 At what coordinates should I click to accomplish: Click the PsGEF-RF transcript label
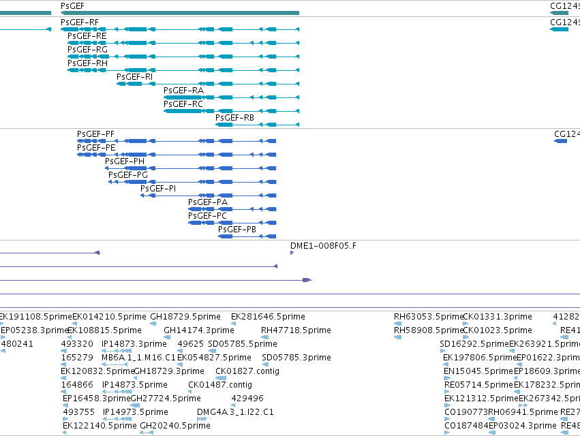pos(80,22)
